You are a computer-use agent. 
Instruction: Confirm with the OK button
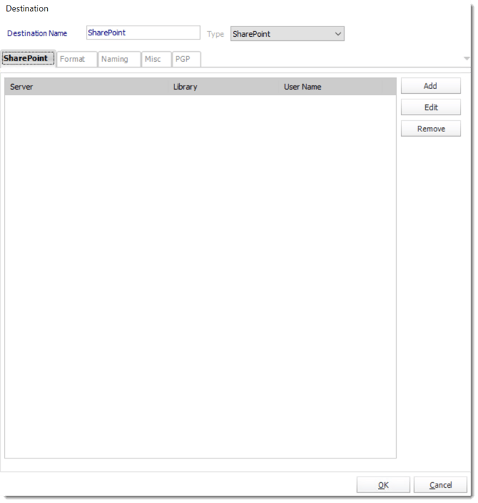383,485
